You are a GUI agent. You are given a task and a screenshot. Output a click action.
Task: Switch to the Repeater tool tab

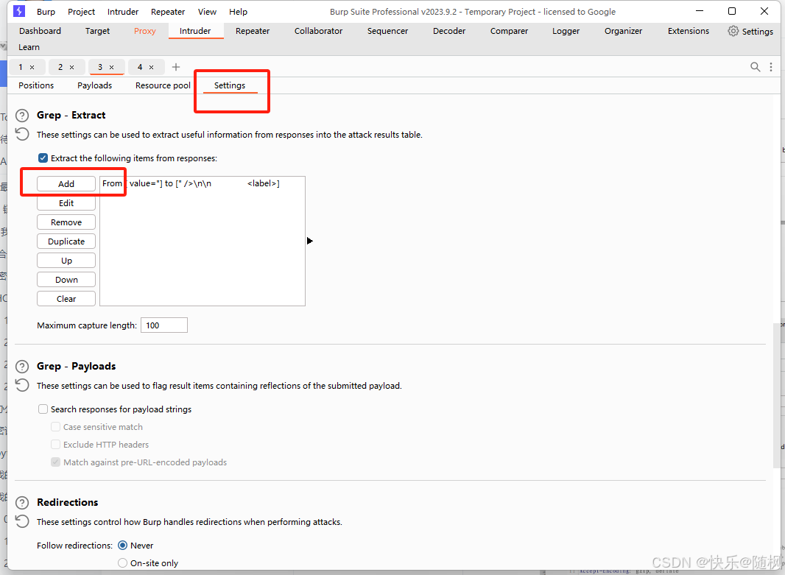click(253, 31)
